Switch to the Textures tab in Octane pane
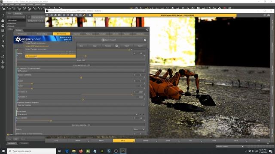Screen dimensions: 275x154 point(89,34)
